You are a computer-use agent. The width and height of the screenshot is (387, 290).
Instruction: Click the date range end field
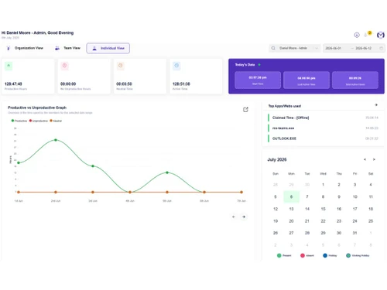tap(363, 48)
